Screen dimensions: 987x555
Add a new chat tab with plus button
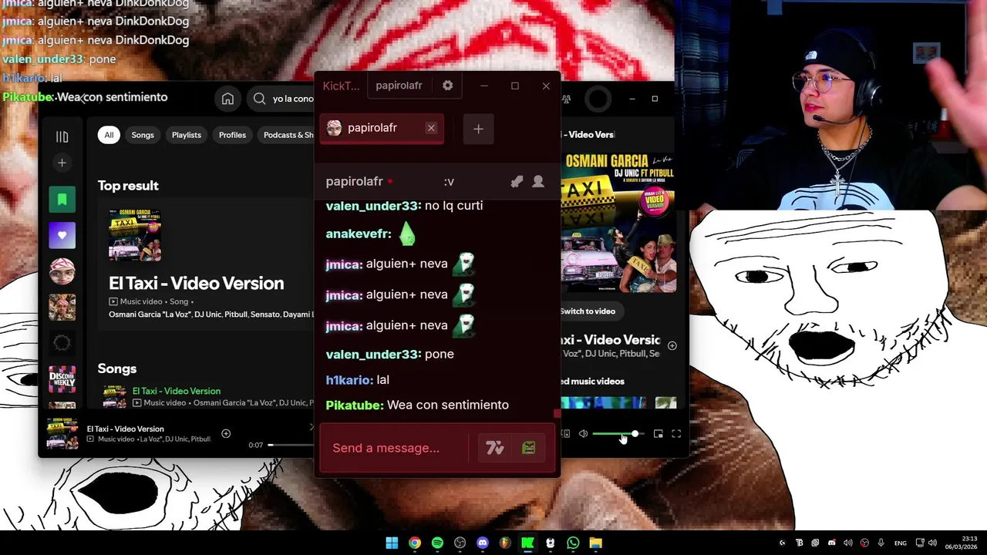478,129
